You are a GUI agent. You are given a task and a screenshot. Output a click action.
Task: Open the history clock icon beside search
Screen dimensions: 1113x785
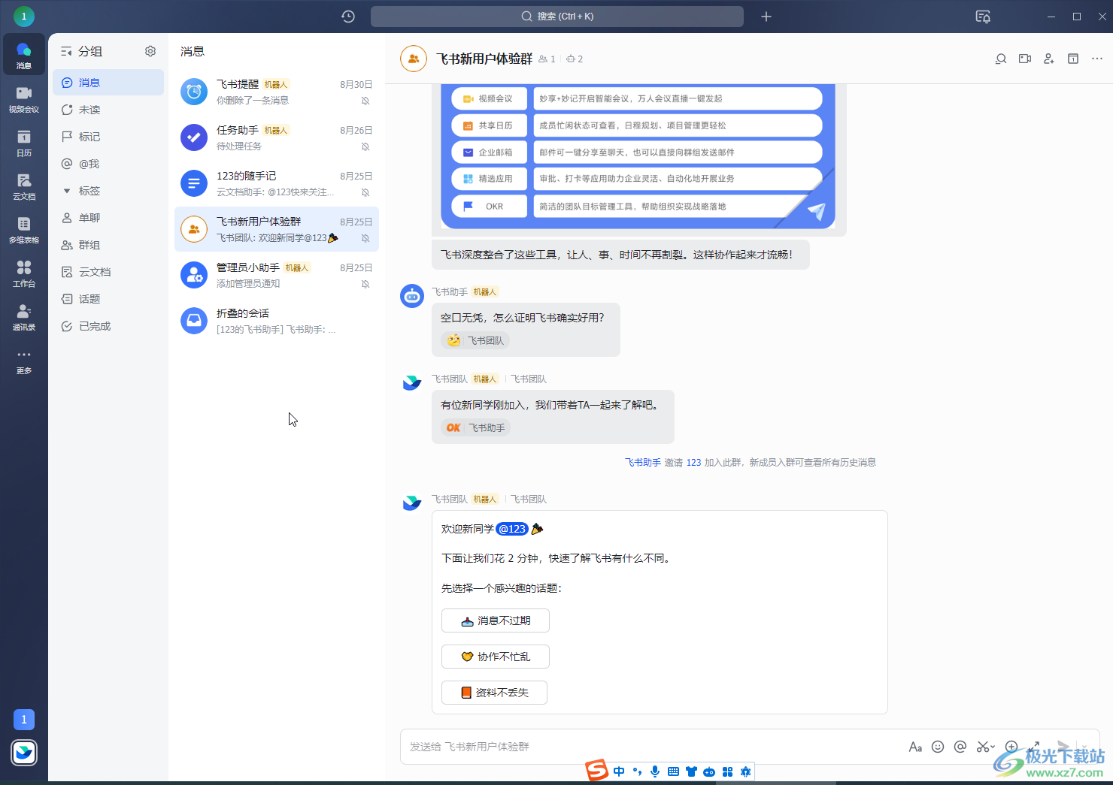pyautogui.click(x=348, y=17)
